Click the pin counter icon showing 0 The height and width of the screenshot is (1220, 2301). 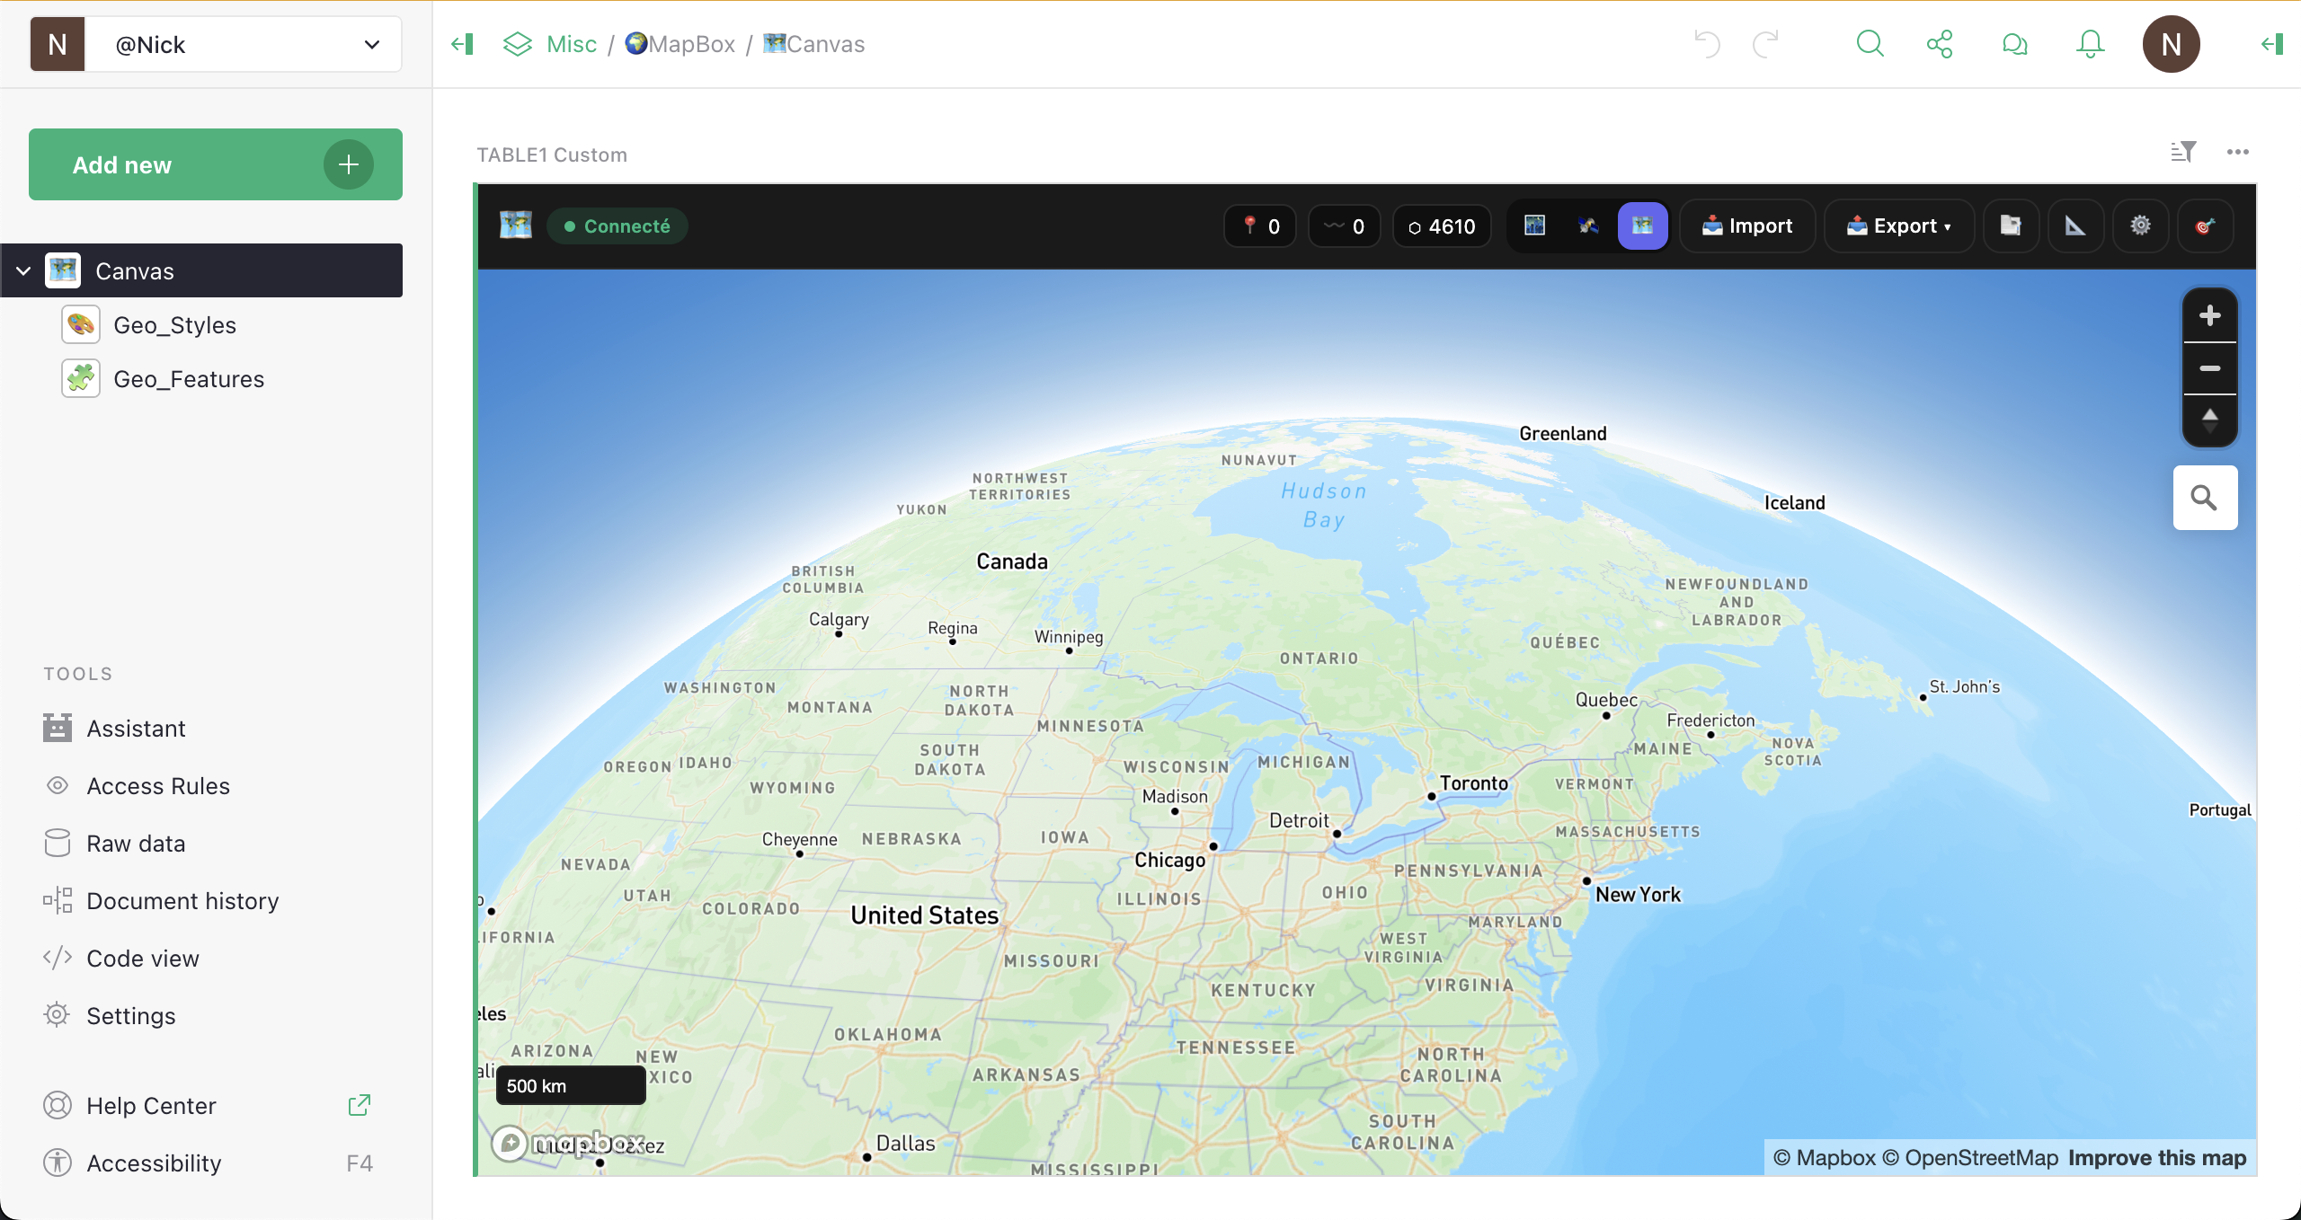(1259, 225)
